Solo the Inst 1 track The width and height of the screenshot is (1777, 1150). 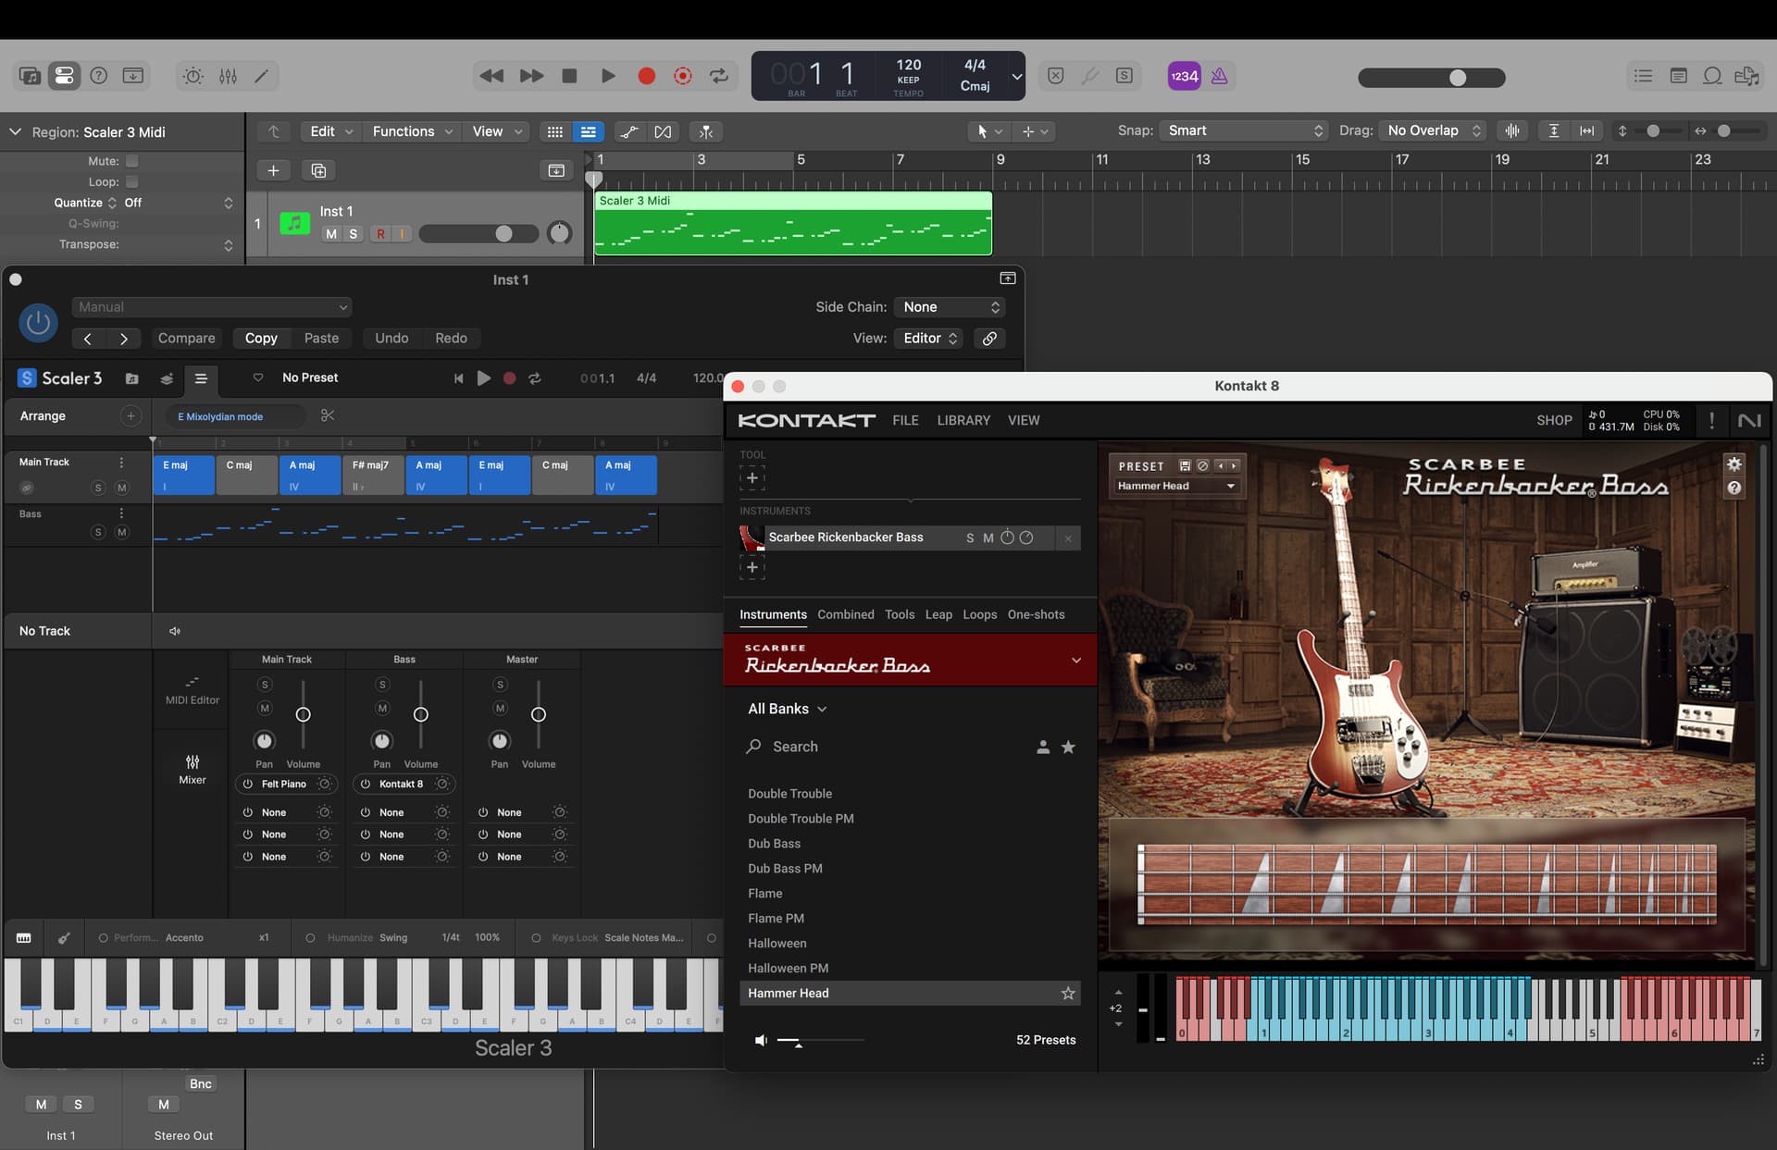353,234
